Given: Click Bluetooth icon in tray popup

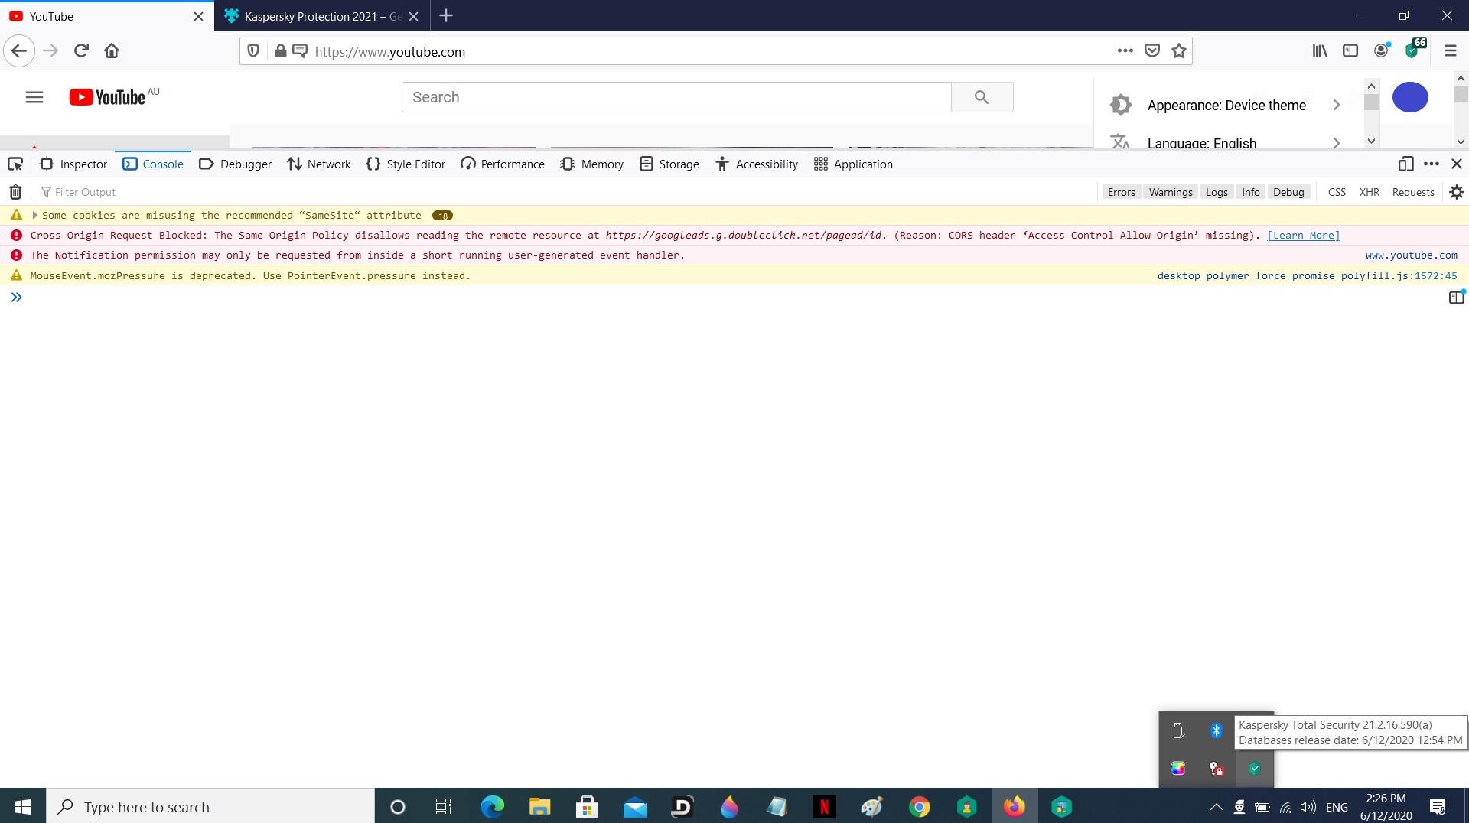Looking at the screenshot, I should [x=1217, y=730].
